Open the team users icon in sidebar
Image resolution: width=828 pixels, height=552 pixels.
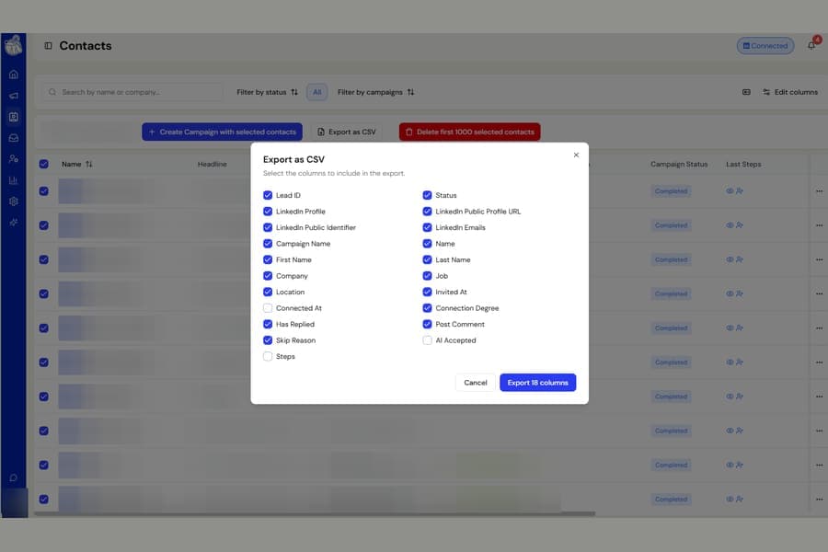(14, 158)
